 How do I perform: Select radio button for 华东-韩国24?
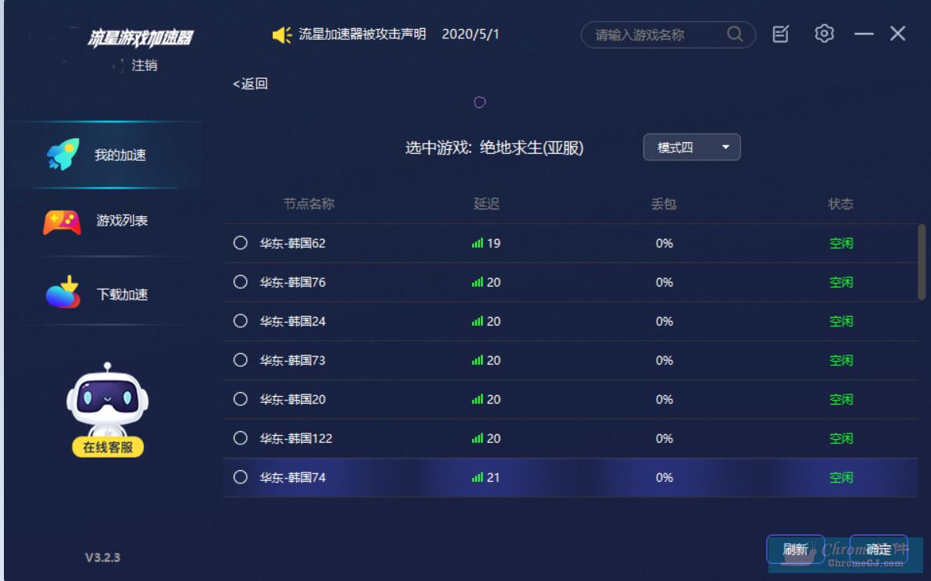241,321
